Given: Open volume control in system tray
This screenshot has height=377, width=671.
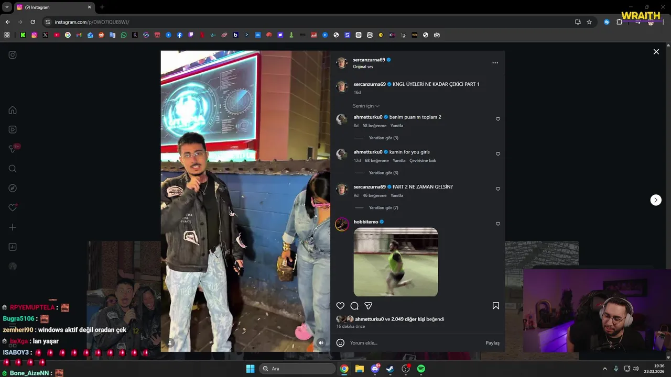Looking at the screenshot, I should [636, 369].
